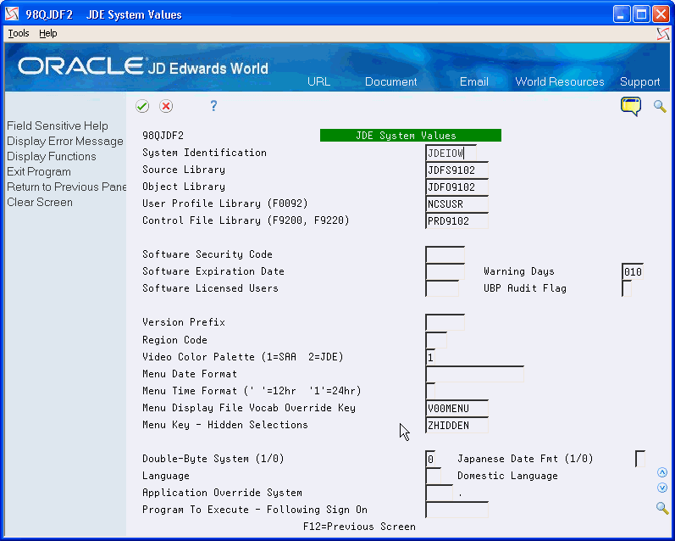Open the Tools menu
Screen dimensions: 675x541
(x=19, y=33)
